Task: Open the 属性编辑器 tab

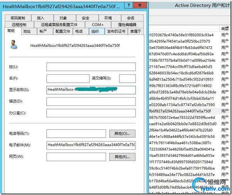Action: [x=127, y=25]
